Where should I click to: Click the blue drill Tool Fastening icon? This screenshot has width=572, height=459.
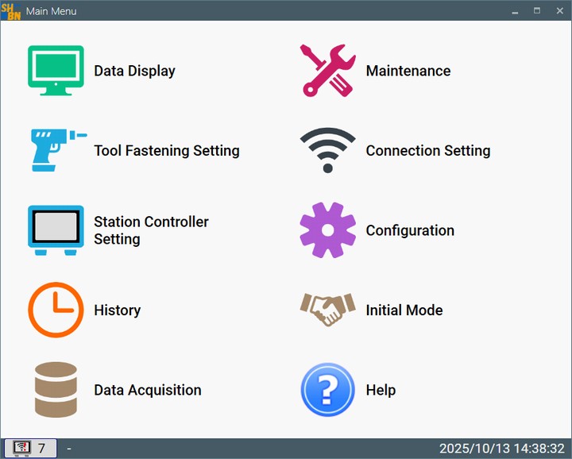56,150
